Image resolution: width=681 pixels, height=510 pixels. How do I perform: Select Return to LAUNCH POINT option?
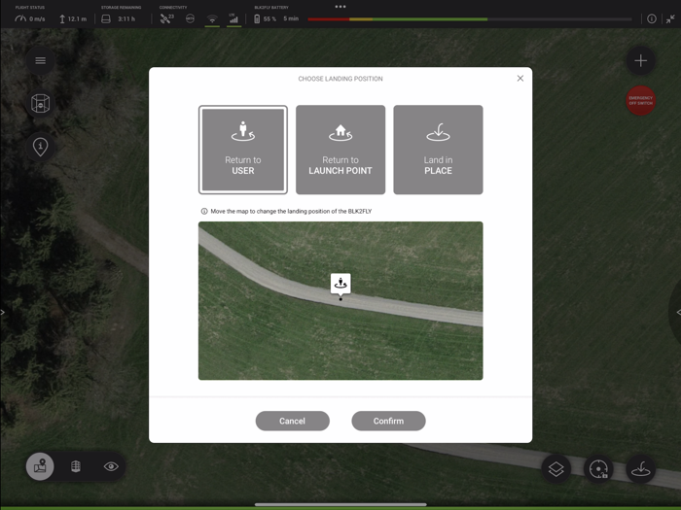(340, 150)
